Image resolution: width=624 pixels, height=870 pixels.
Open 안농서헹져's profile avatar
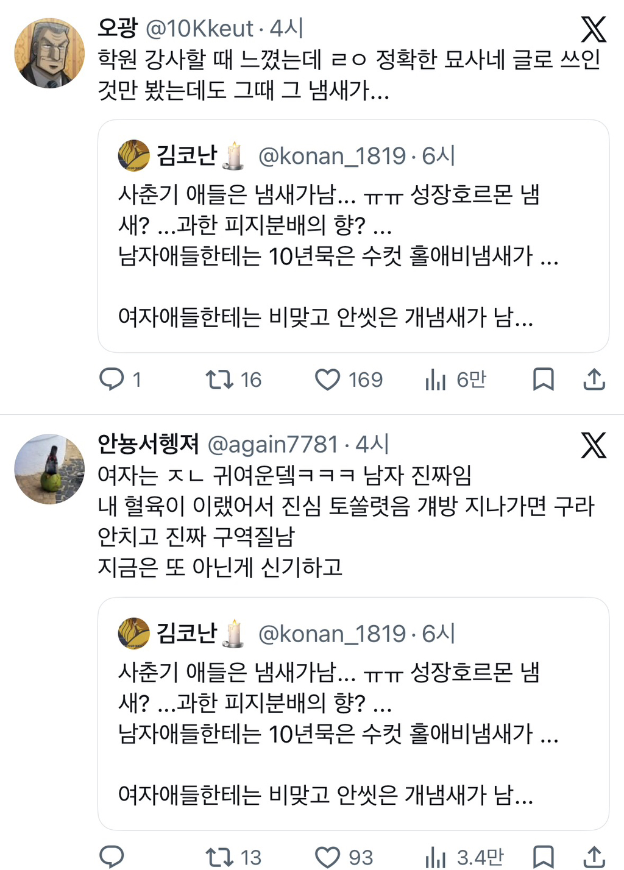click(49, 469)
